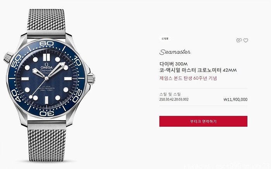Screen dimensions: 271x169
Task: Click the lower mesh bracelet of the watch
Action: (47, 145)
